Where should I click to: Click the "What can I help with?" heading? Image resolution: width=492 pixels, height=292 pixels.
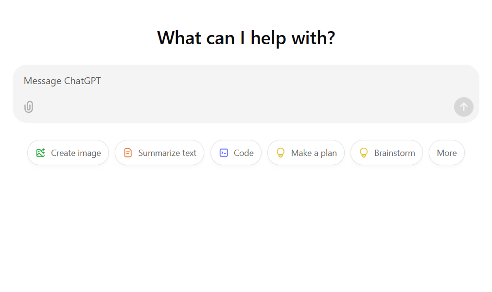click(246, 38)
